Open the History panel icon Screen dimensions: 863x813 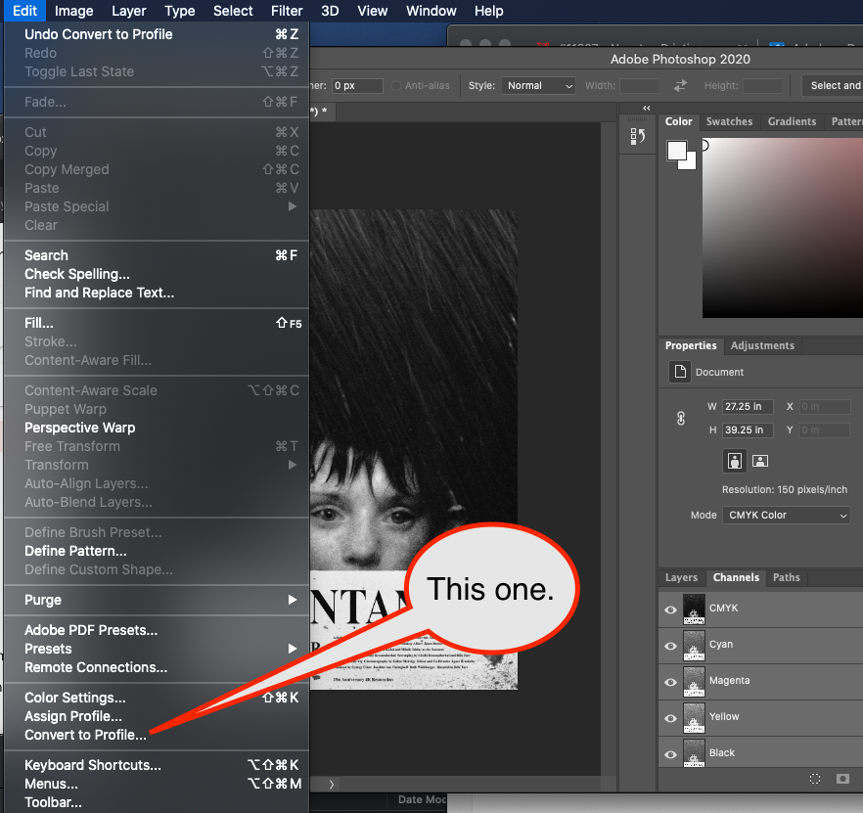[638, 136]
